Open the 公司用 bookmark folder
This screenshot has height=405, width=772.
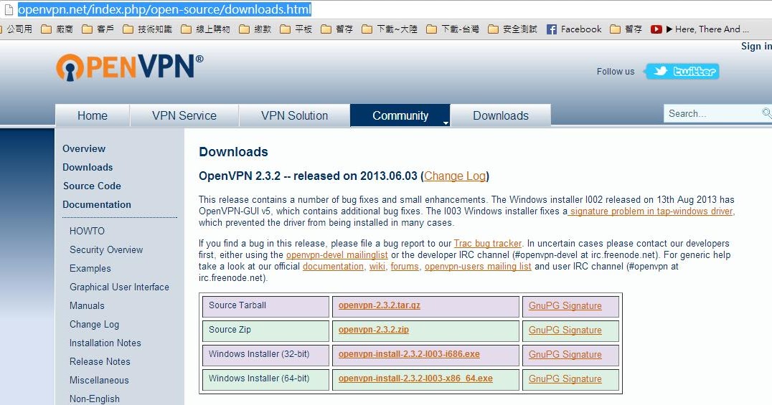17,29
